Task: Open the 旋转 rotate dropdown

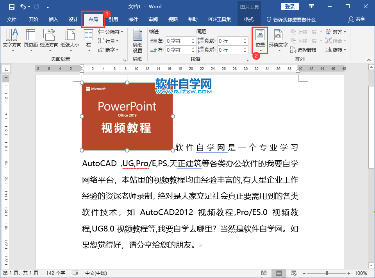Action: [x=336, y=50]
